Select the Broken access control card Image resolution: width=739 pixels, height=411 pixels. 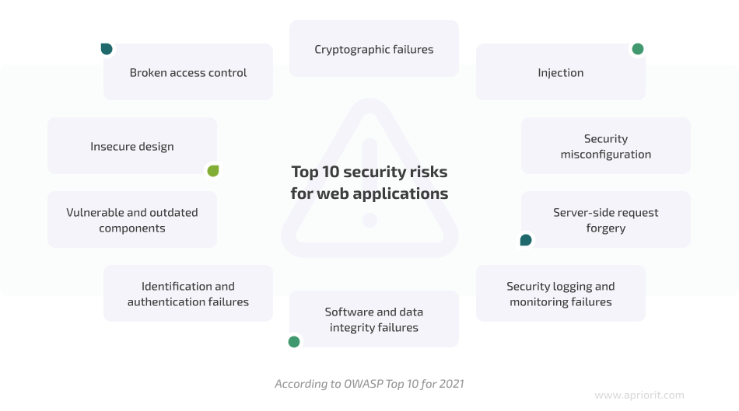[188, 71]
